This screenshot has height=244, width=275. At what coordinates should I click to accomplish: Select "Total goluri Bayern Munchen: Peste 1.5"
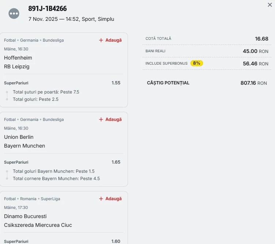click(54, 171)
